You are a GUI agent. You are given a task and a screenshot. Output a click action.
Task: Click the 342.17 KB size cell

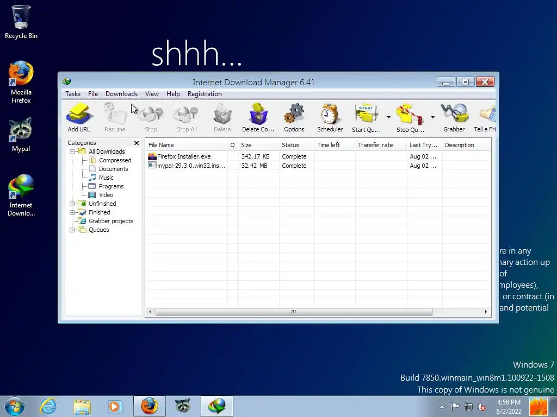(x=256, y=156)
